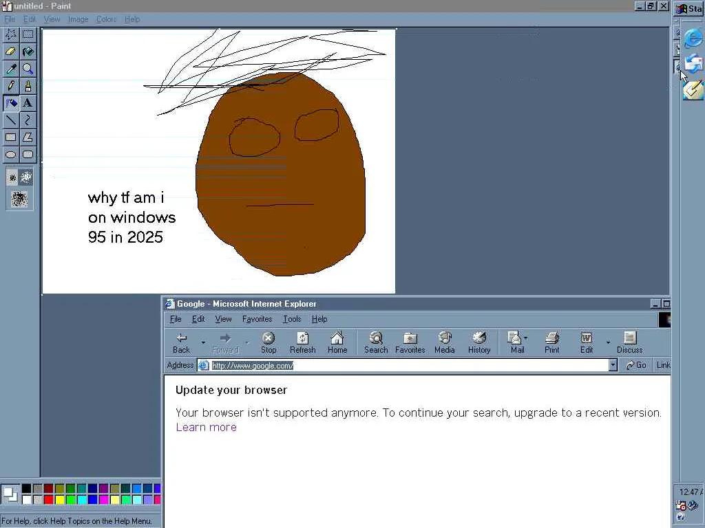Screen dimensions: 705x528
Task: Pick the black color swatch
Action: (27, 489)
